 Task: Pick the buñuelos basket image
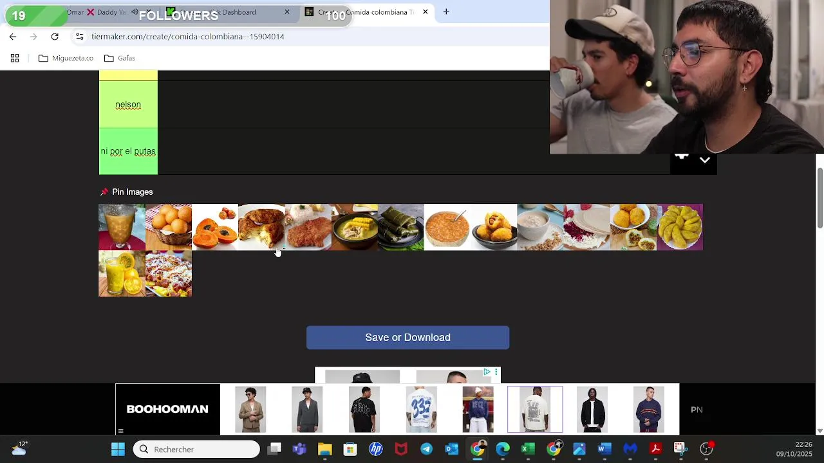[x=169, y=227]
